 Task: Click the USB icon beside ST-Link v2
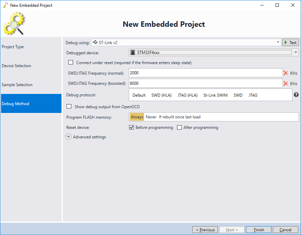[x=95, y=42]
